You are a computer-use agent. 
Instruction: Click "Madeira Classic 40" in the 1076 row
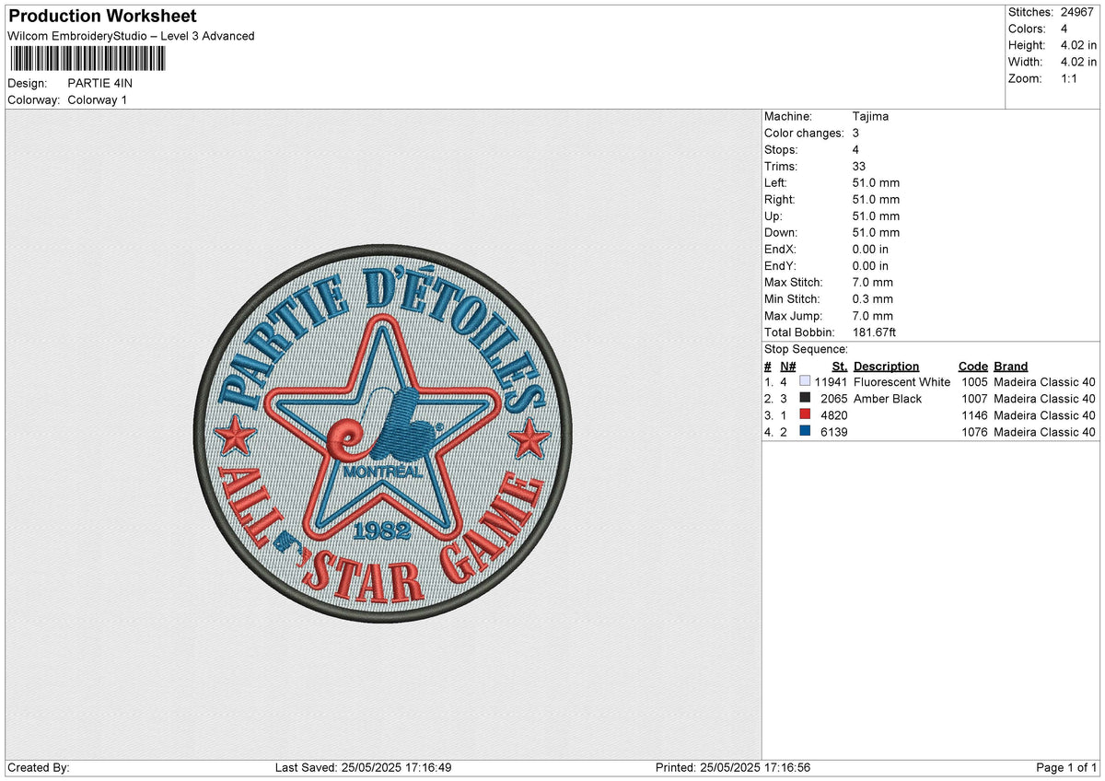1045,432
